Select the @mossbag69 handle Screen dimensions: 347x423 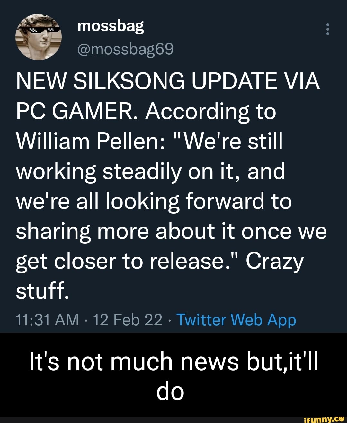(x=125, y=49)
